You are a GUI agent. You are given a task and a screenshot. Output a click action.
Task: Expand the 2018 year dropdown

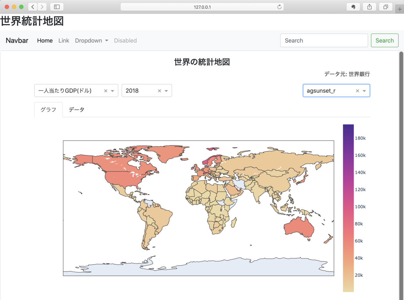click(166, 91)
